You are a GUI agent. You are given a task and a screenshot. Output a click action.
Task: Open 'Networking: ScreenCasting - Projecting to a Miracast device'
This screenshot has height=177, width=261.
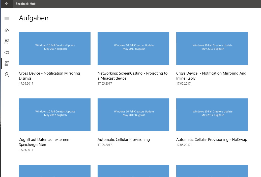(132, 76)
